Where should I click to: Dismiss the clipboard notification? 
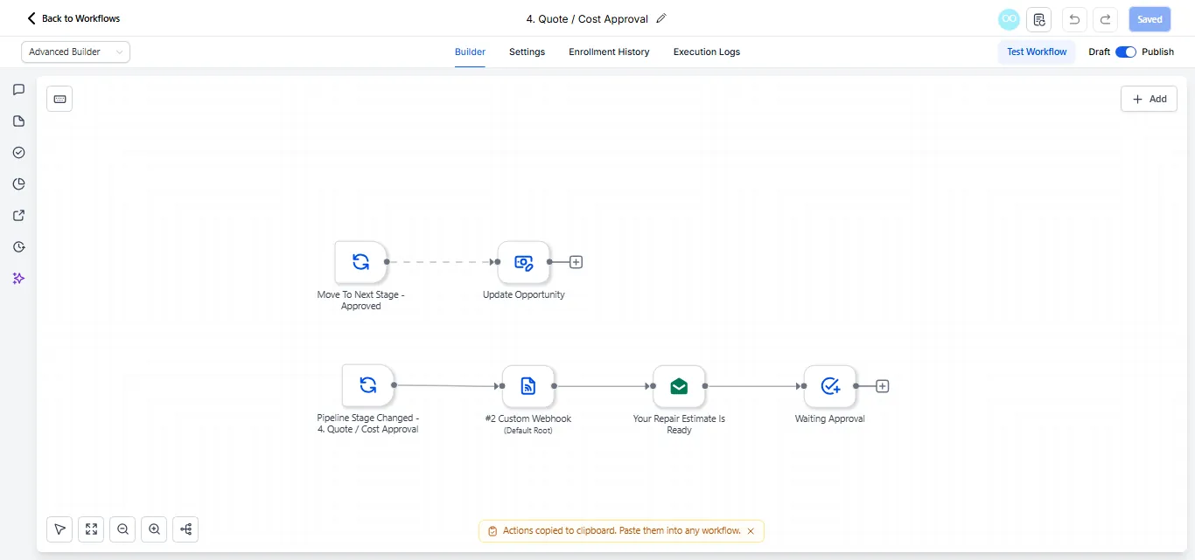coord(751,531)
